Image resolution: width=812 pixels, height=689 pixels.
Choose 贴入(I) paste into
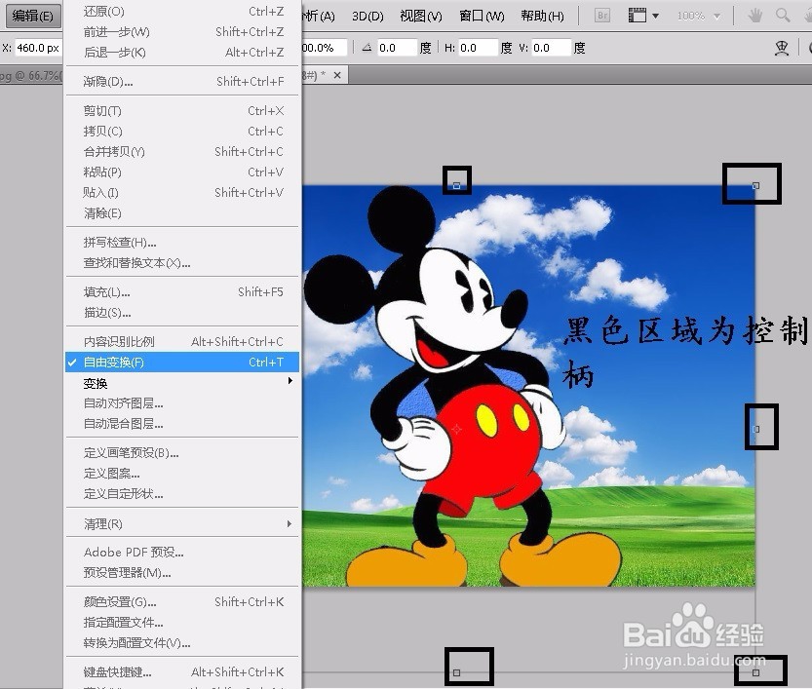point(182,193)
